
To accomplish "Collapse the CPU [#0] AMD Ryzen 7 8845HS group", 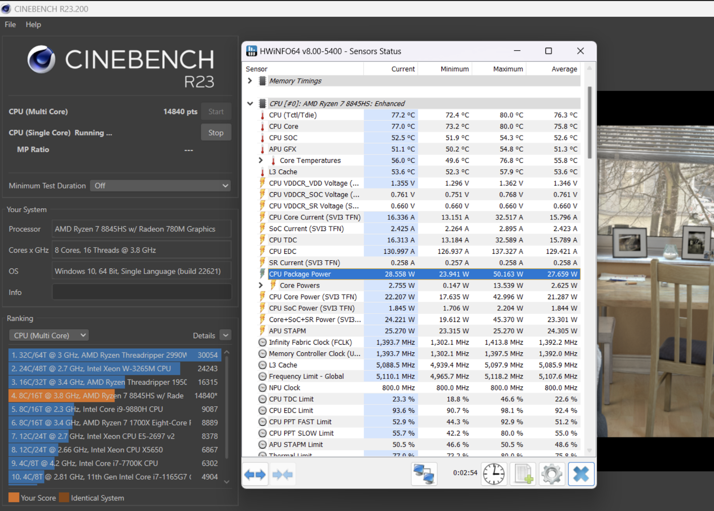I will [x=250, y=103].
